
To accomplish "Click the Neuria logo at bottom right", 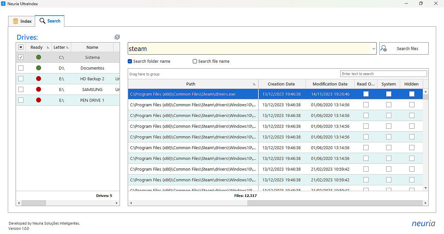I will click(423, 223).
